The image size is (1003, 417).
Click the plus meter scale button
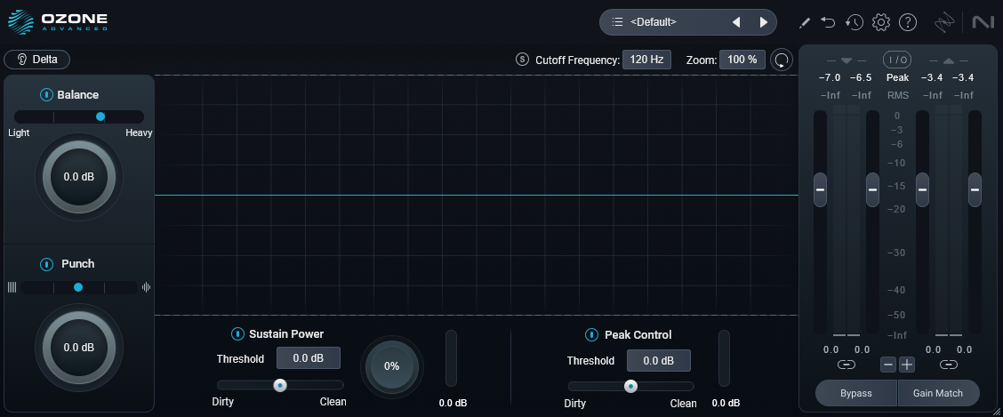[x=907, y=365]
